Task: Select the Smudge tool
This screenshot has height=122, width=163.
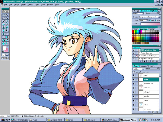Action: (x=7, y=28)
